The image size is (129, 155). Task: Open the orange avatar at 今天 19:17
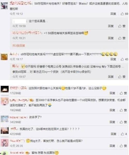pyautogui.click(x=4, y=57)
